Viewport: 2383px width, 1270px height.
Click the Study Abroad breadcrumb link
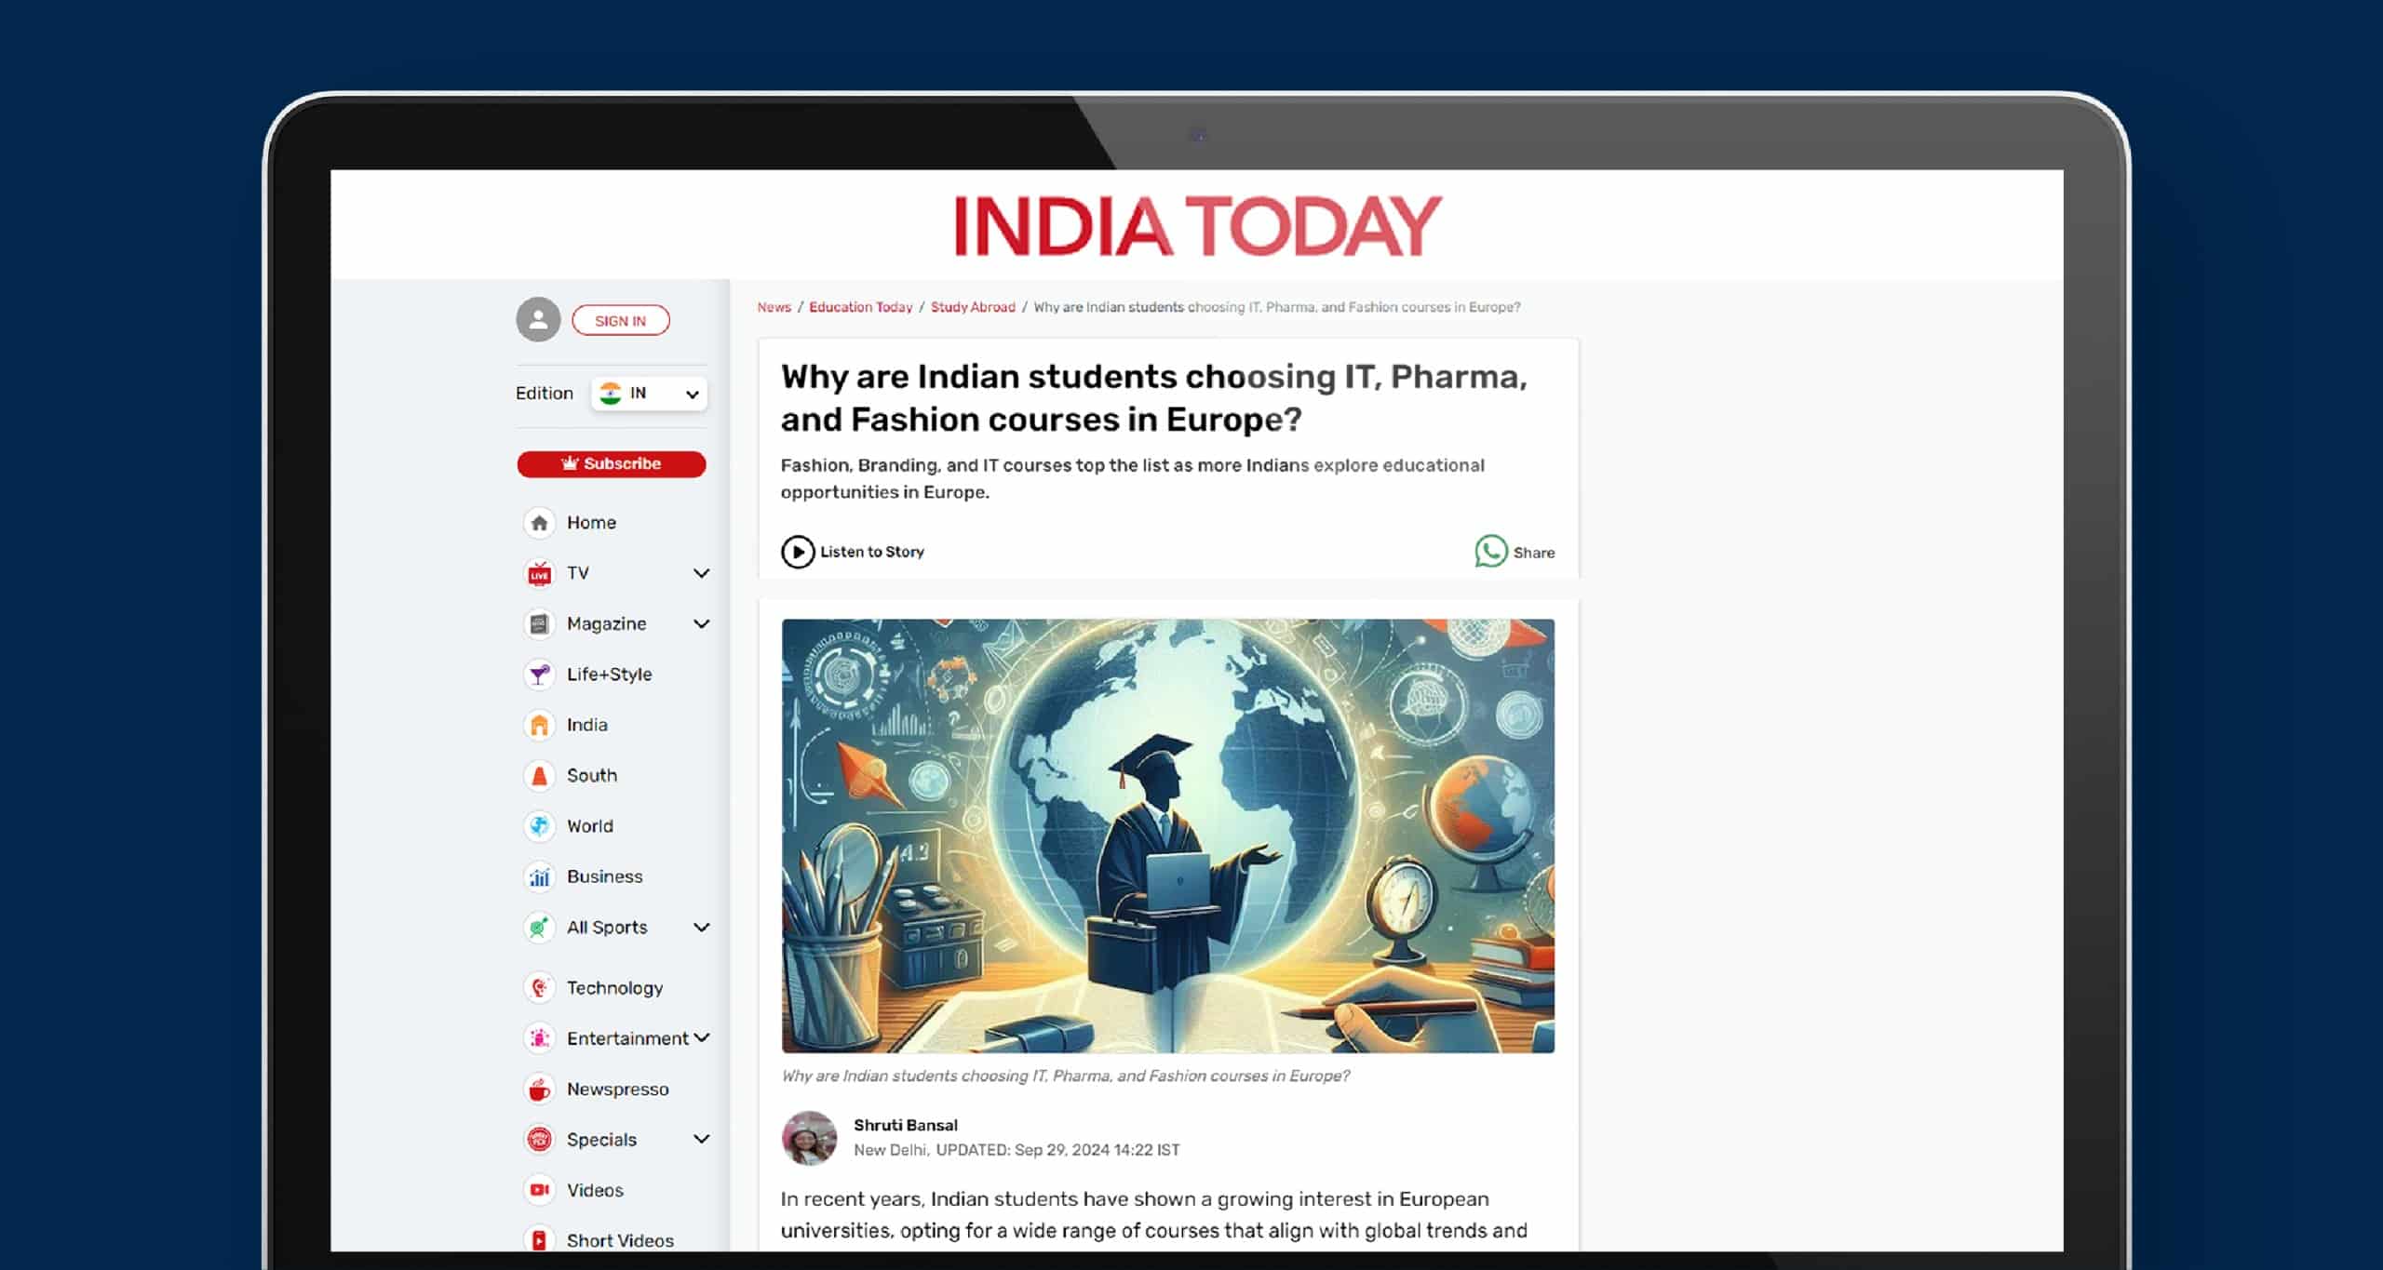coord(973,307)
